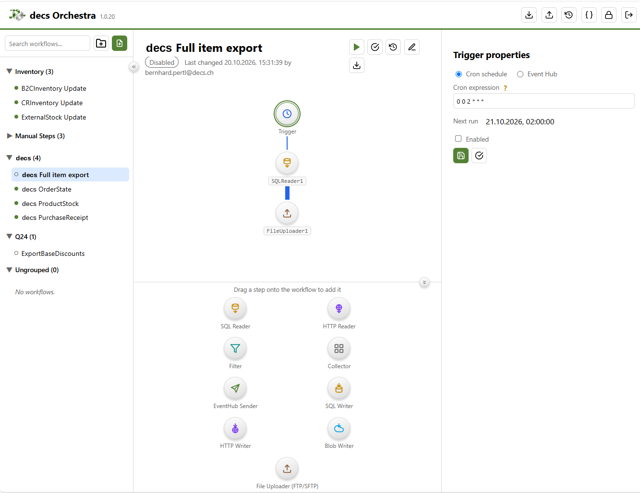Screen dimensions: 640x493
Task: Collapse the Inventory (3) group
Action: [9, 71]
